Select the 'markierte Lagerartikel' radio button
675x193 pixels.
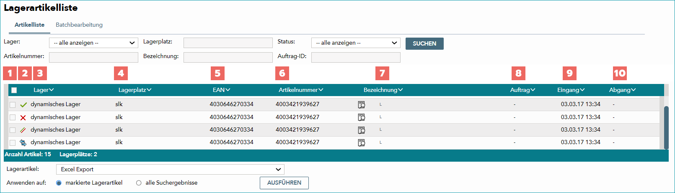59,183
